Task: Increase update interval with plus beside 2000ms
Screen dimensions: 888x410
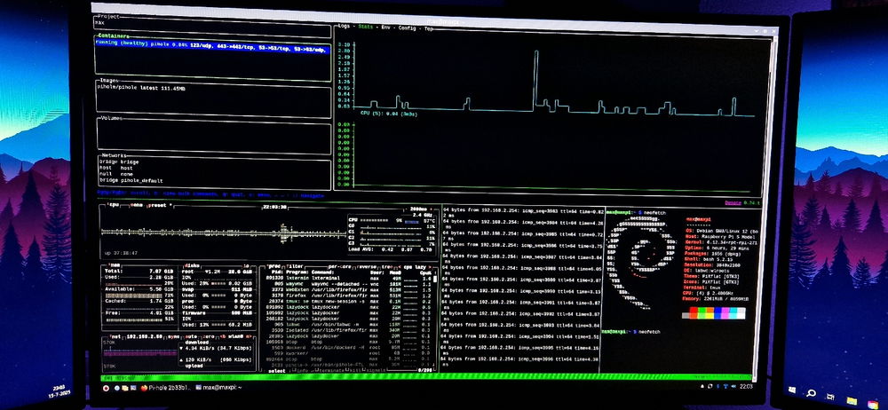Action: coord(432,209)
